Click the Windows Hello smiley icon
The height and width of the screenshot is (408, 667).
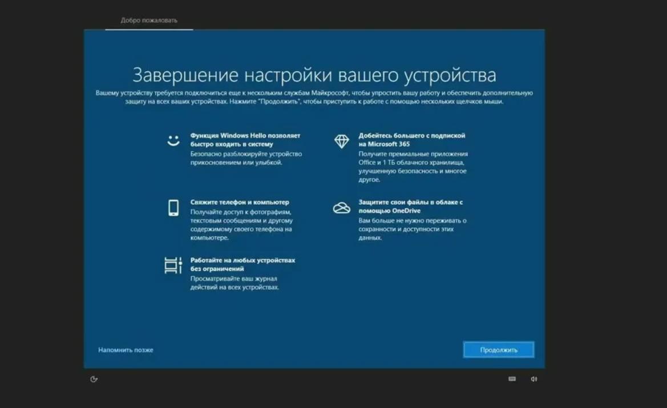pyautogui.click(x=173, y=141)
